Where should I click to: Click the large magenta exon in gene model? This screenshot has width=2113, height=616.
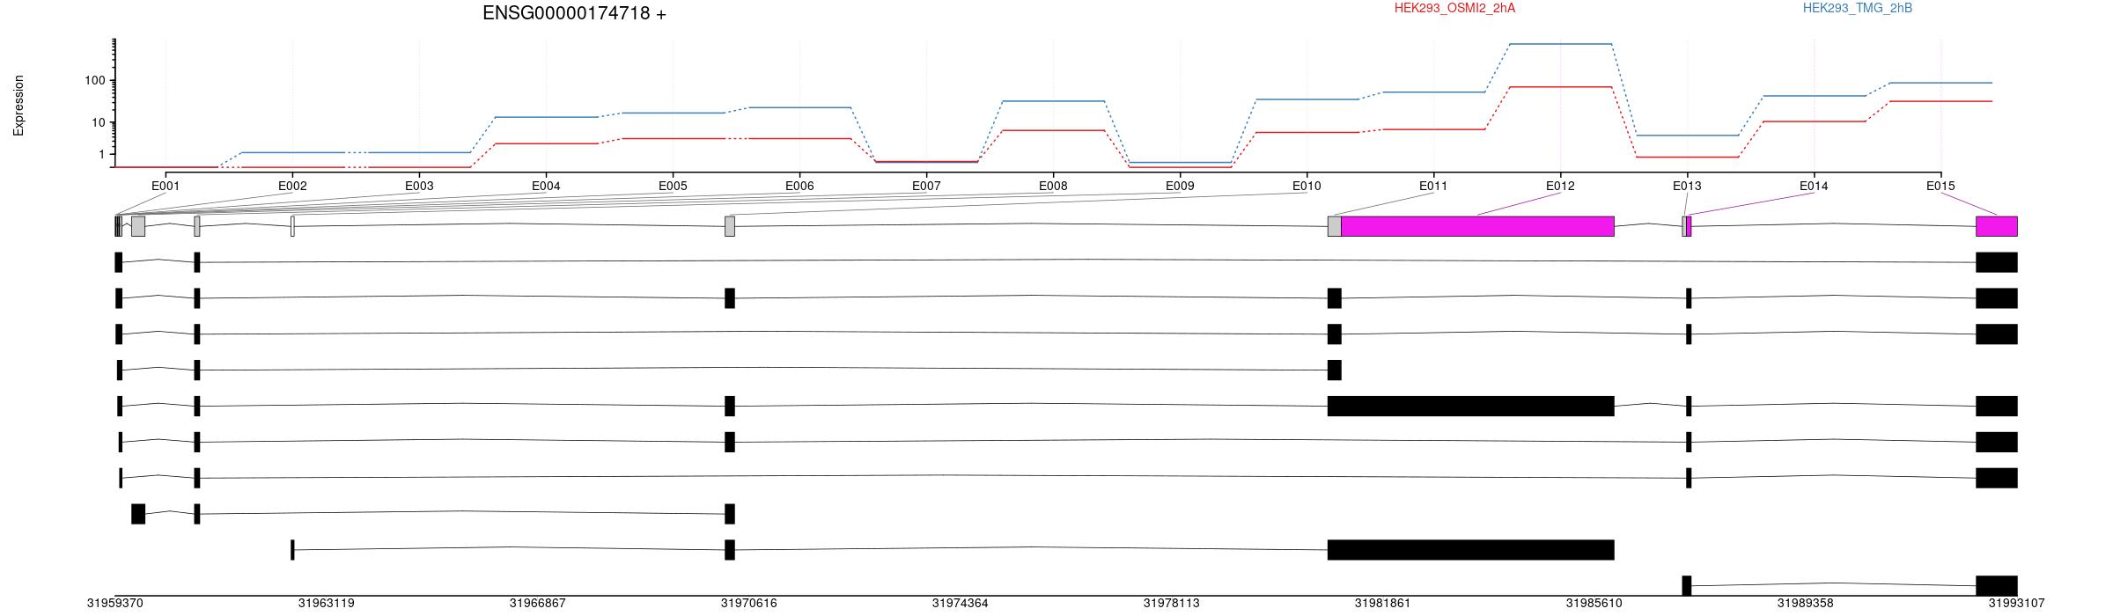(x=1477, y=226)
